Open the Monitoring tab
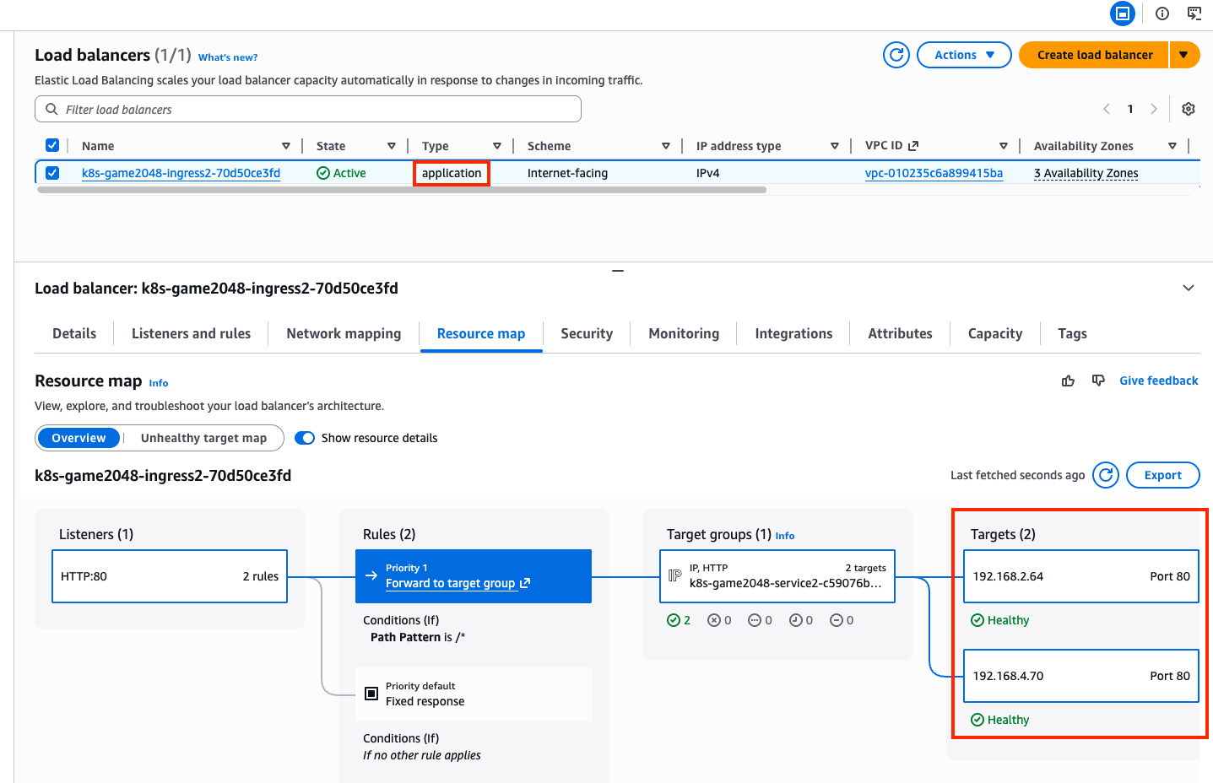The height and width of the screenshot is (783, 1213). point(683,333)
